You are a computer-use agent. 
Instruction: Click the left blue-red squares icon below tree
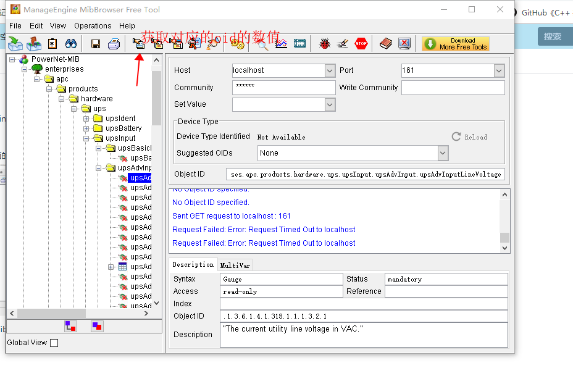(x=70, y=326)
